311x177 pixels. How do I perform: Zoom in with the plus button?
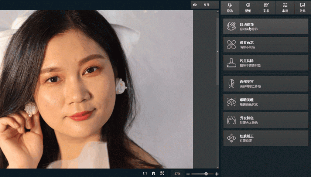click(x=217, y=174)
